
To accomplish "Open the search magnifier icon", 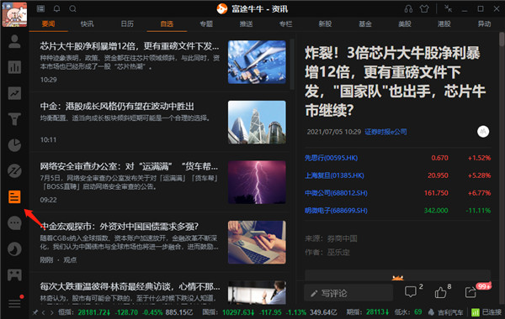I will click(x=72, y=8).
